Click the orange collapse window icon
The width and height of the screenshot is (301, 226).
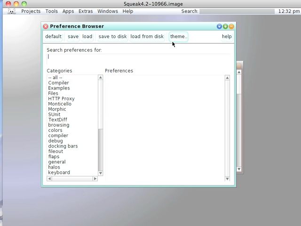tap(231, 26)
